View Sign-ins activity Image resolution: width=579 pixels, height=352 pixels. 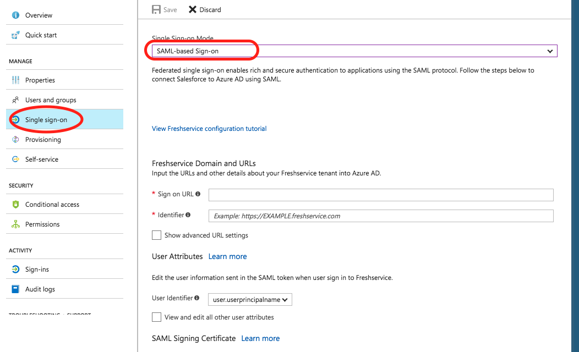pos(64,269)
